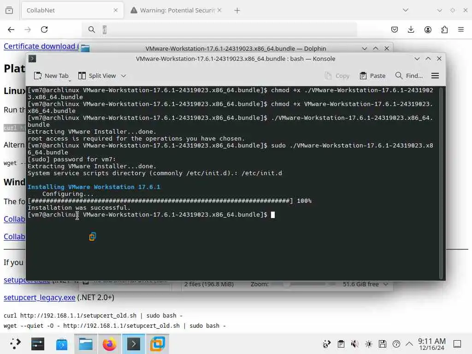Screen dimensions: 472x354
Task: Reload the current page
Action: point(44,29)
